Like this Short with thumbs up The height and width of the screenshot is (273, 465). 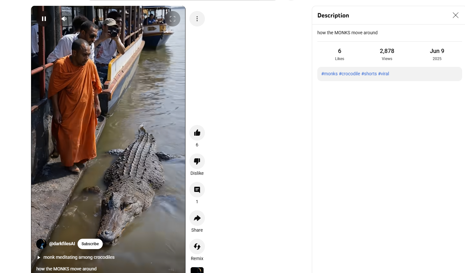tap(197, 133)
